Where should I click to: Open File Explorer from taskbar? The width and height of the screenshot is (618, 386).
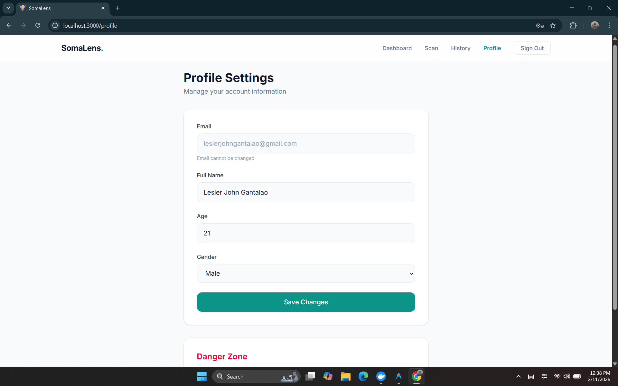coord(345,376)
